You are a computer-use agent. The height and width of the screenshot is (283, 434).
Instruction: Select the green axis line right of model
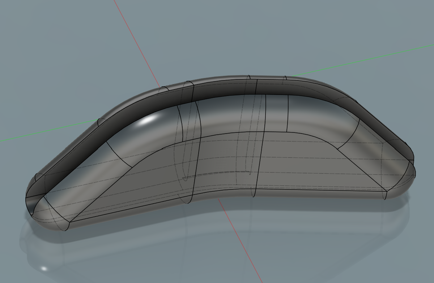(362, 62)
